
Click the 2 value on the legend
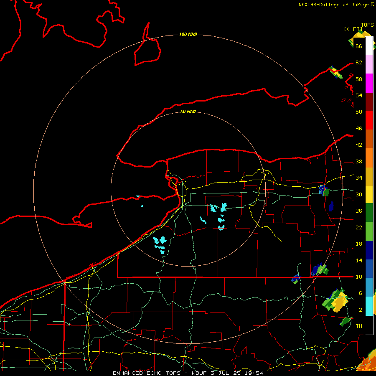click(360, 310)
